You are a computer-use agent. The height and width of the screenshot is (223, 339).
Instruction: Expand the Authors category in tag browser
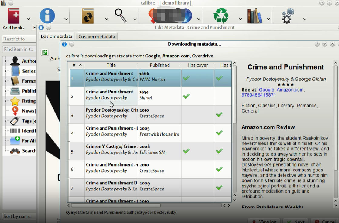5,61
